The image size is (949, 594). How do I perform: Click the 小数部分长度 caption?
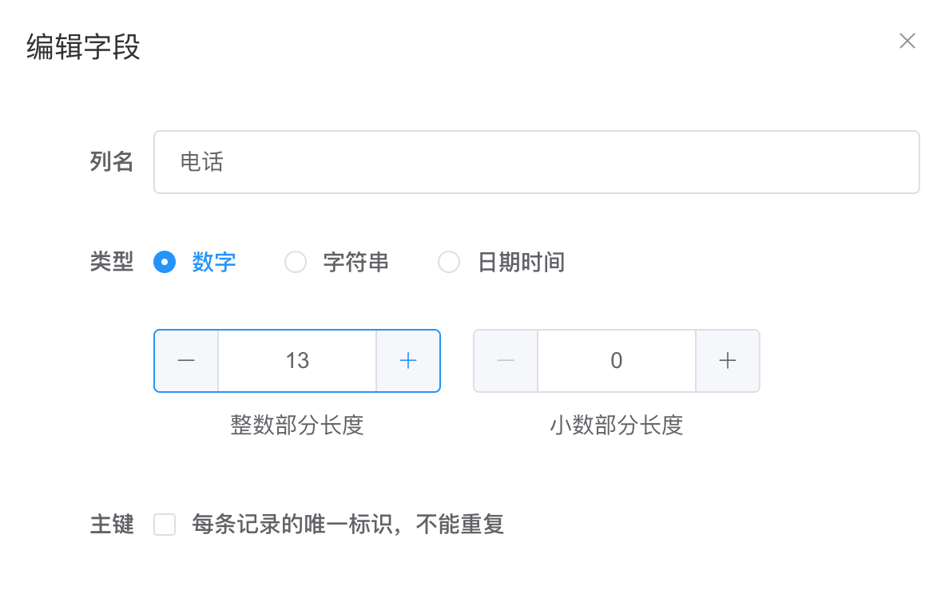pos(617,426)
